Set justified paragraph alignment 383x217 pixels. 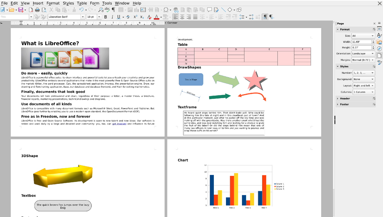(x=195, y=17)
